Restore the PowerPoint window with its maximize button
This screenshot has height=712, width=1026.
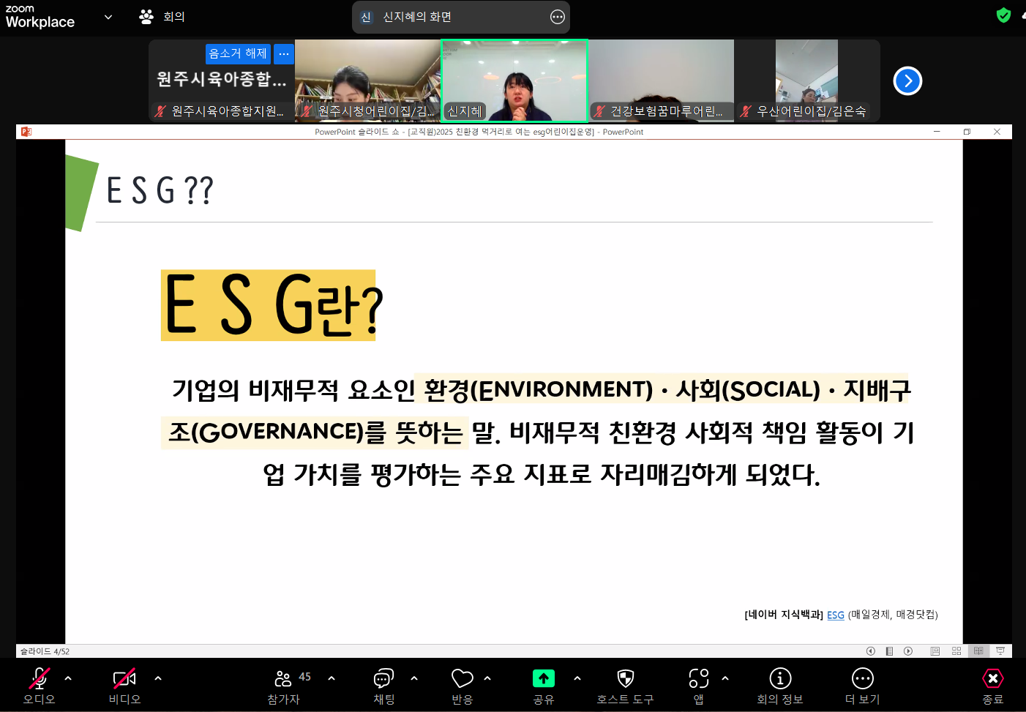coord(967,132)
